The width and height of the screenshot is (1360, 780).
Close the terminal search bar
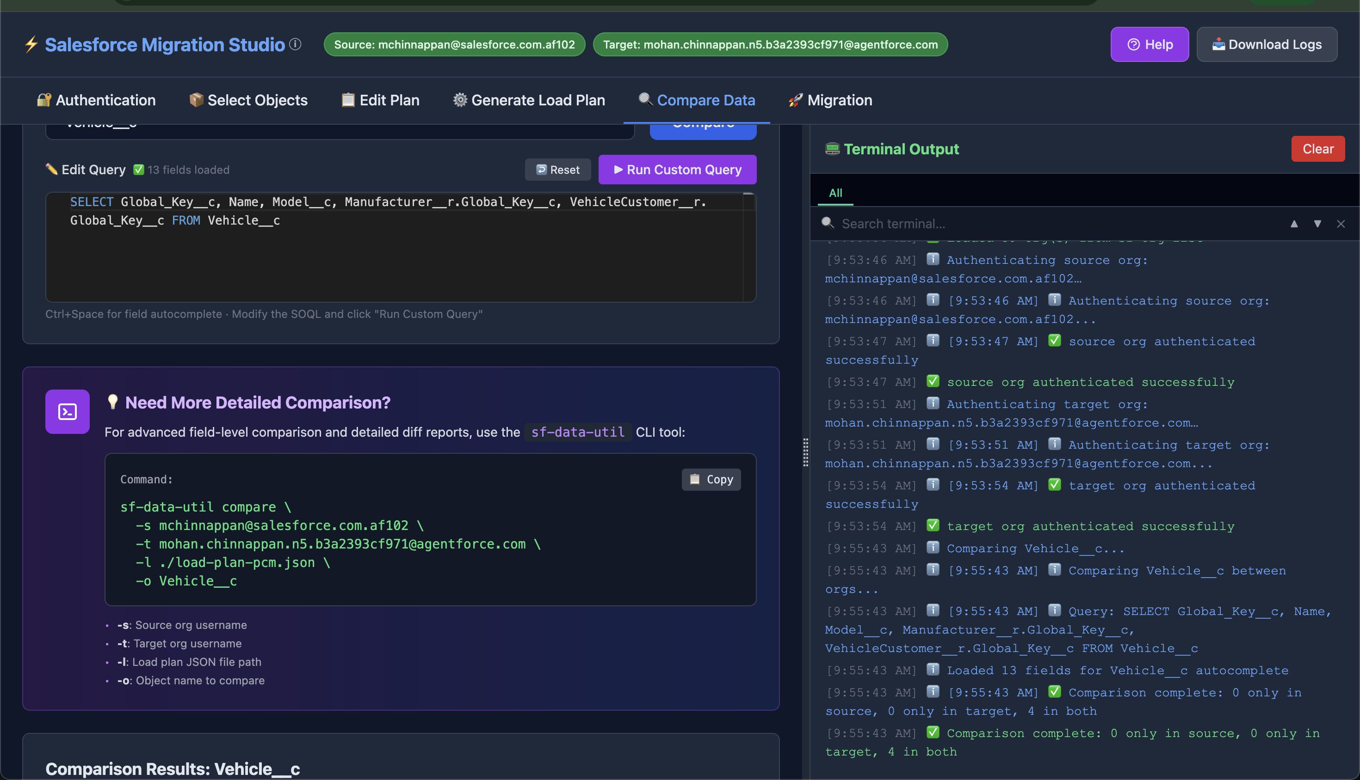[1341, 224]
